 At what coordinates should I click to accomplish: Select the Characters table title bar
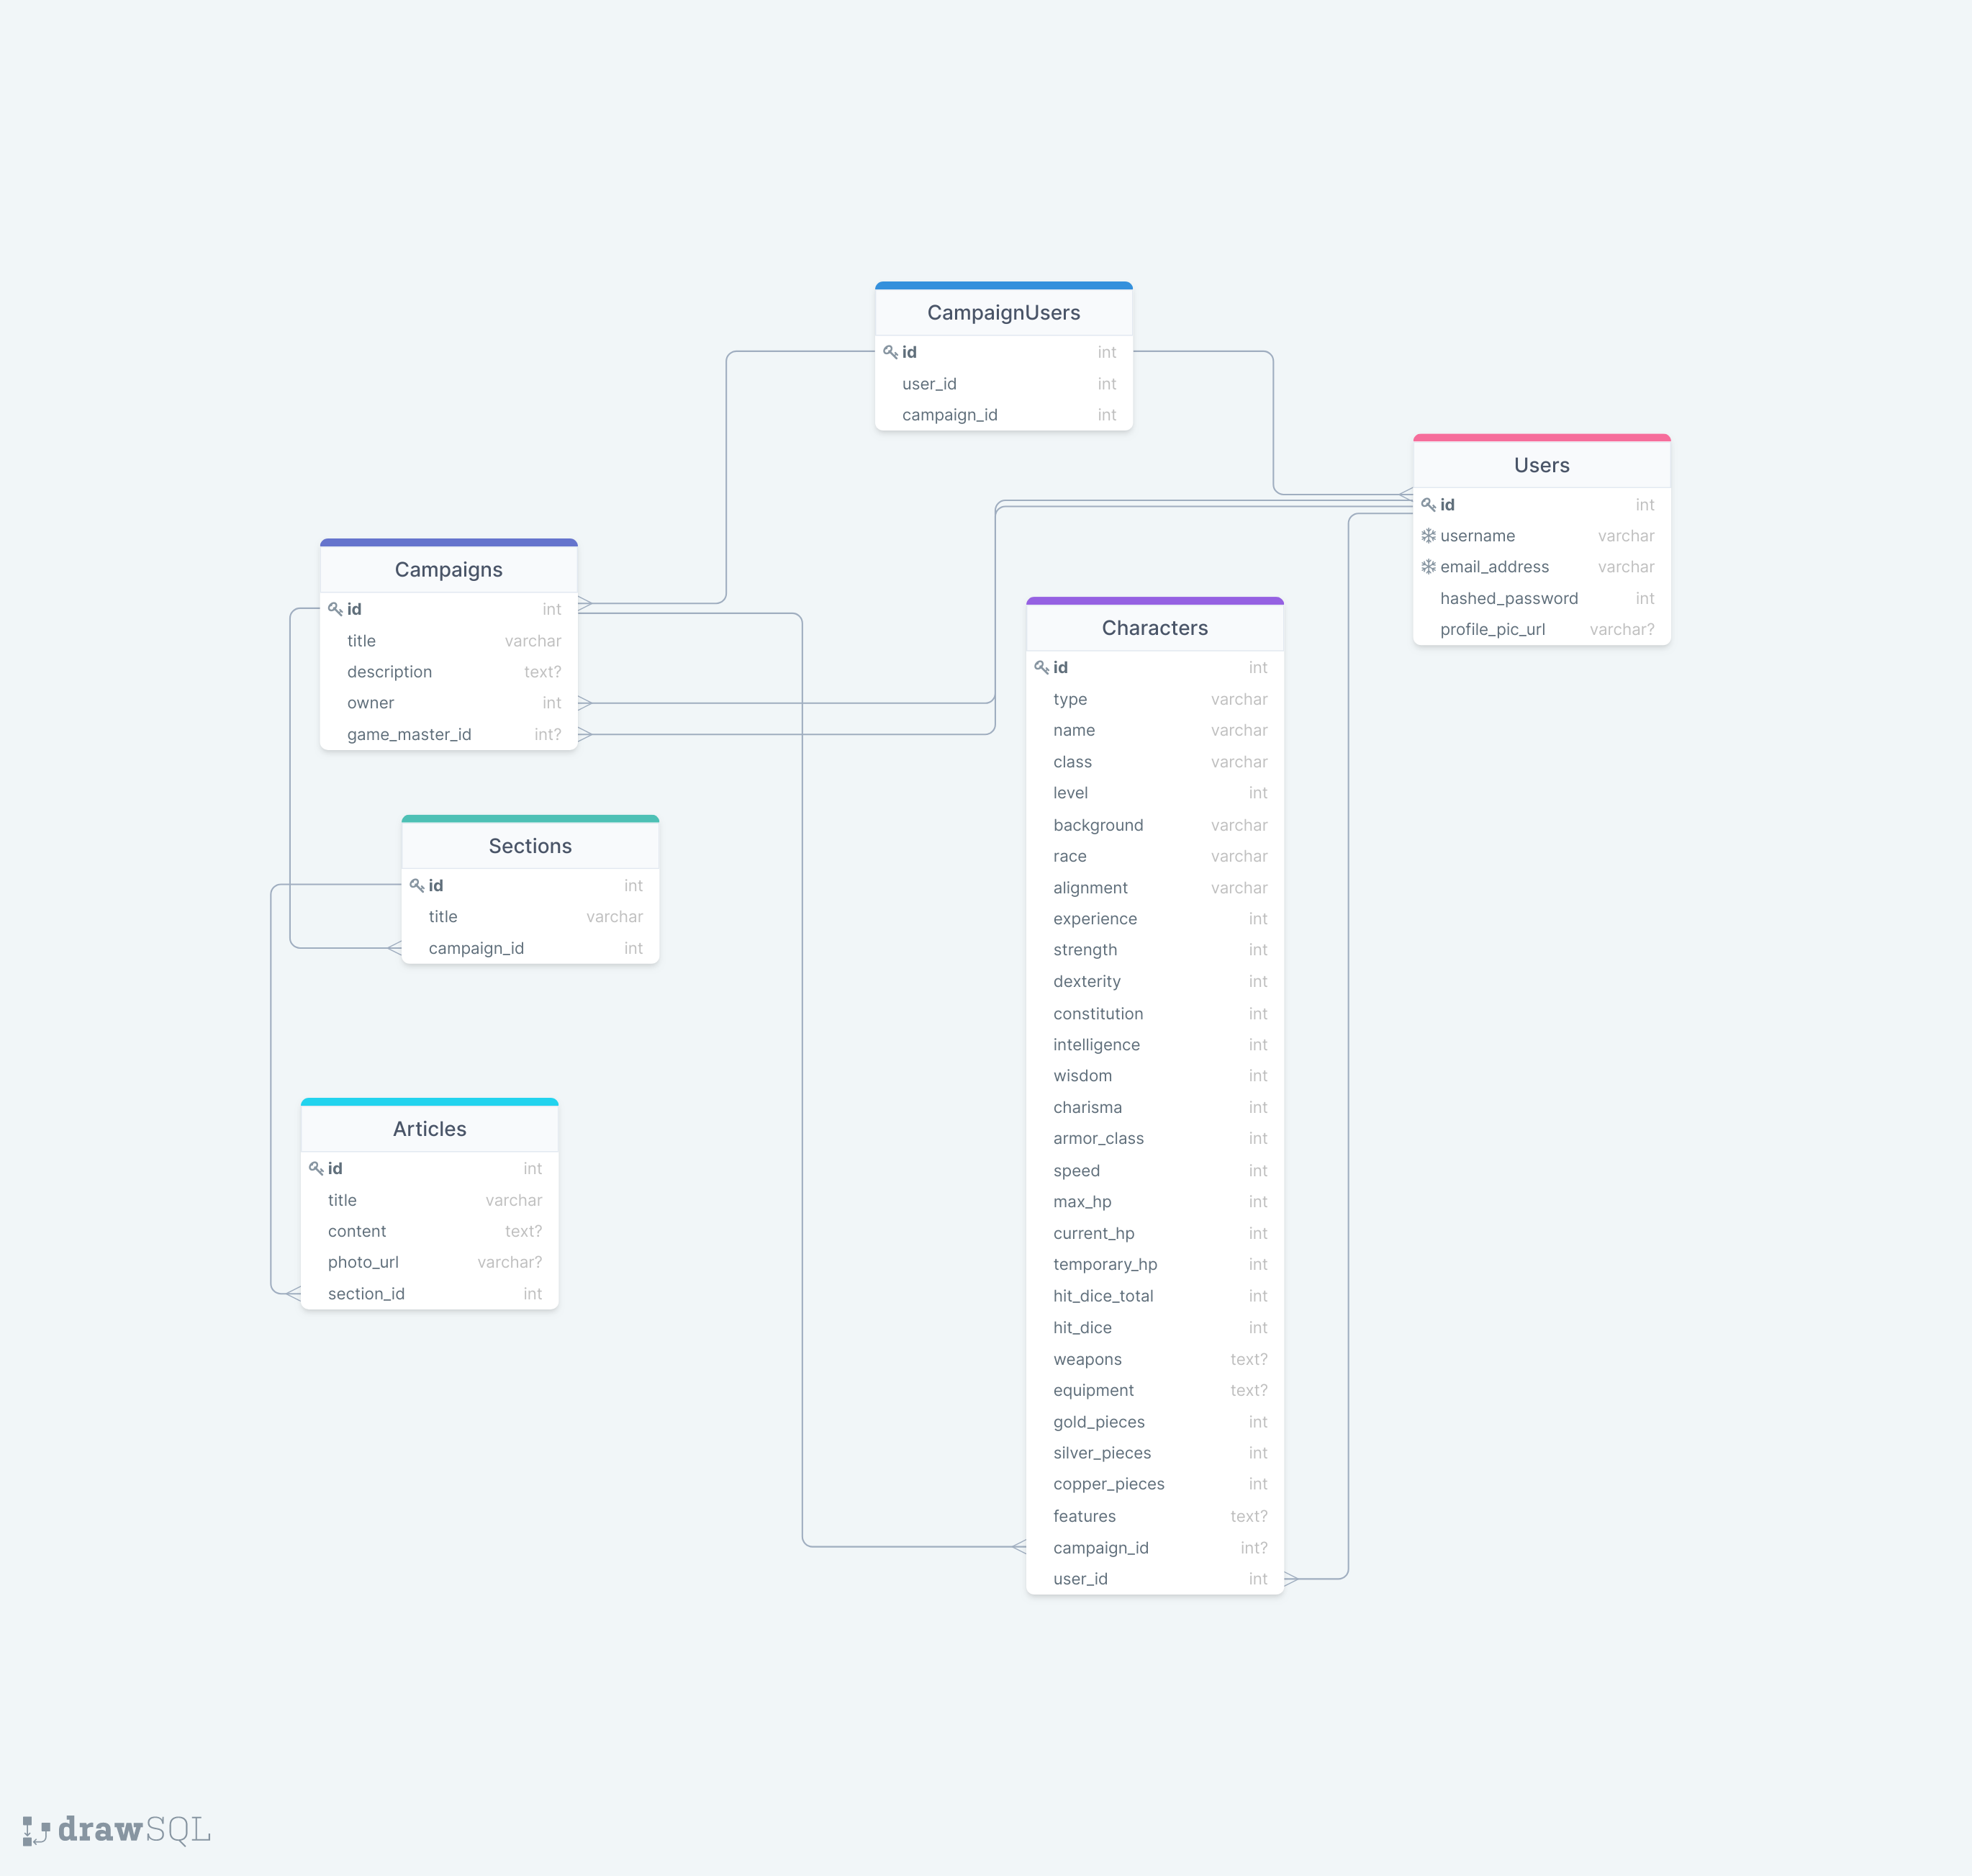pos(1155,627)
